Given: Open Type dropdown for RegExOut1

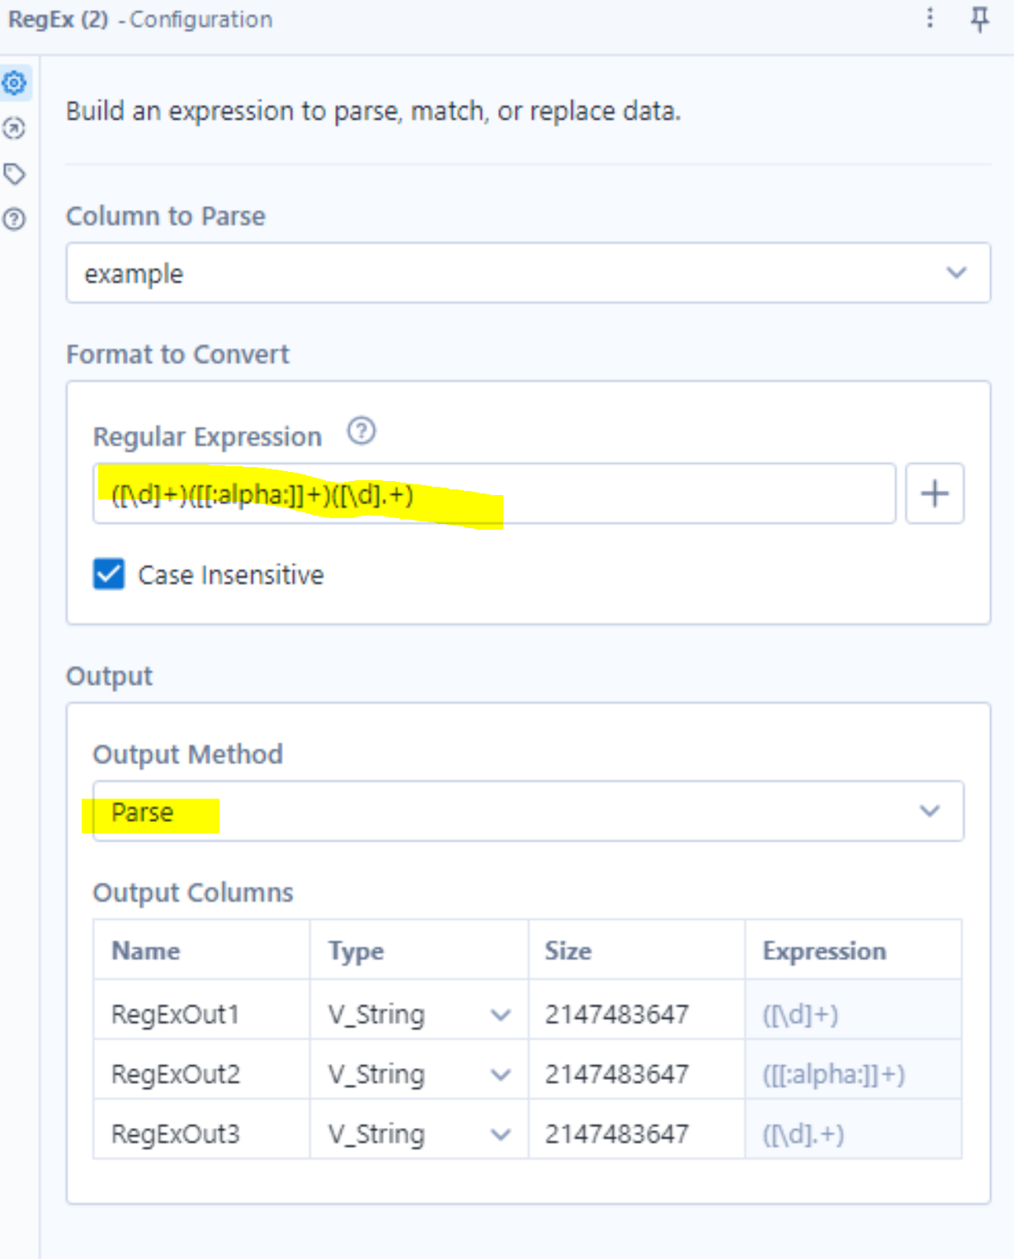Looking at the screenshot, I should pos(500,1015).
